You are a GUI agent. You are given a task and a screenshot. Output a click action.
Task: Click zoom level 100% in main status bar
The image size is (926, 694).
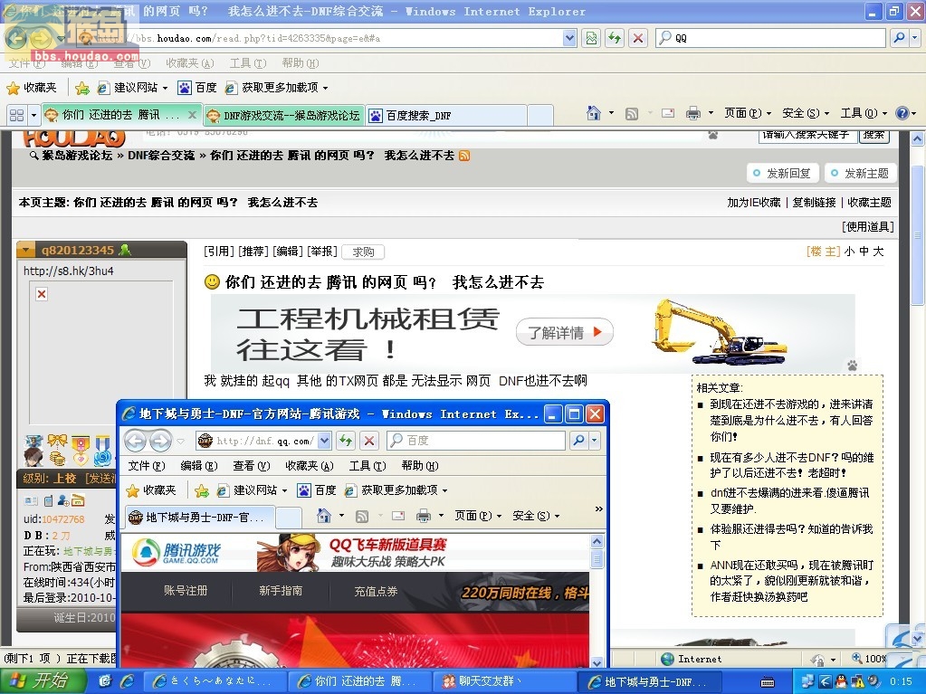[871, 659]
